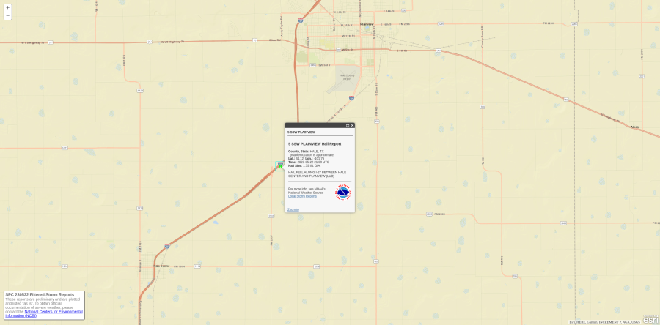
Task: Click the Hale Center town label
Action: 161,266
